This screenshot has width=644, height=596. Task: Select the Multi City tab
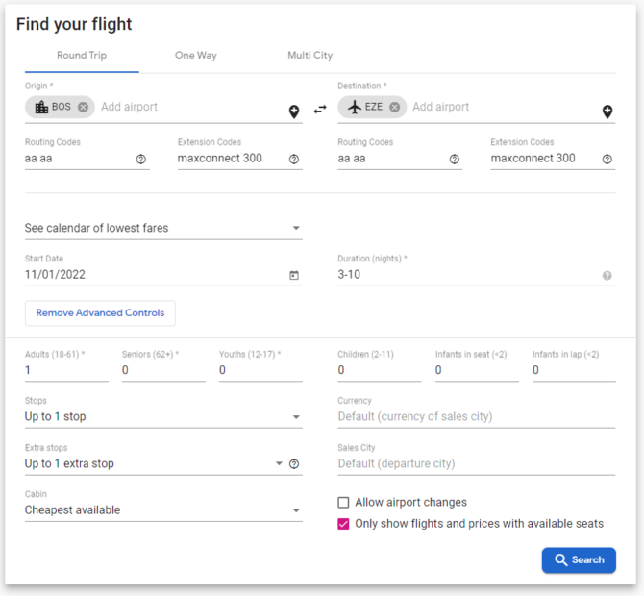tap(310, 56)
